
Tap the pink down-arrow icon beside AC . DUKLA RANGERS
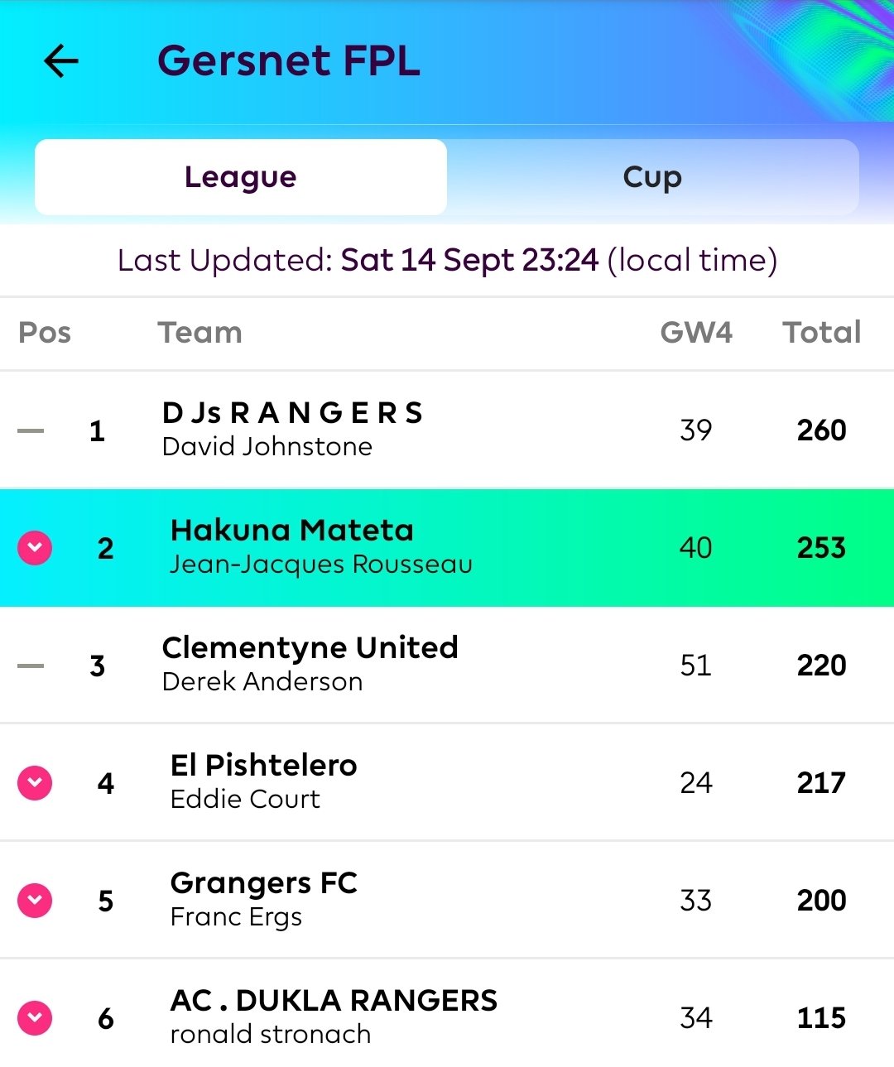pyautogui.click(x=35, y=1018)
